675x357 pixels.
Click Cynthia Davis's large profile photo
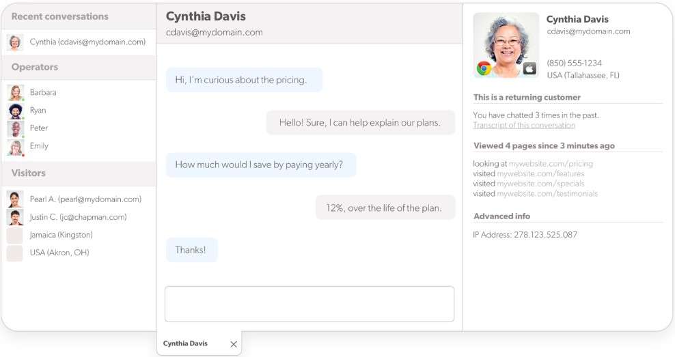coord(506,45)
